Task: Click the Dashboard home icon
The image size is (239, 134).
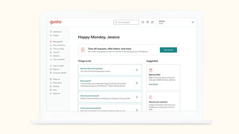Action: coord(51,32)
